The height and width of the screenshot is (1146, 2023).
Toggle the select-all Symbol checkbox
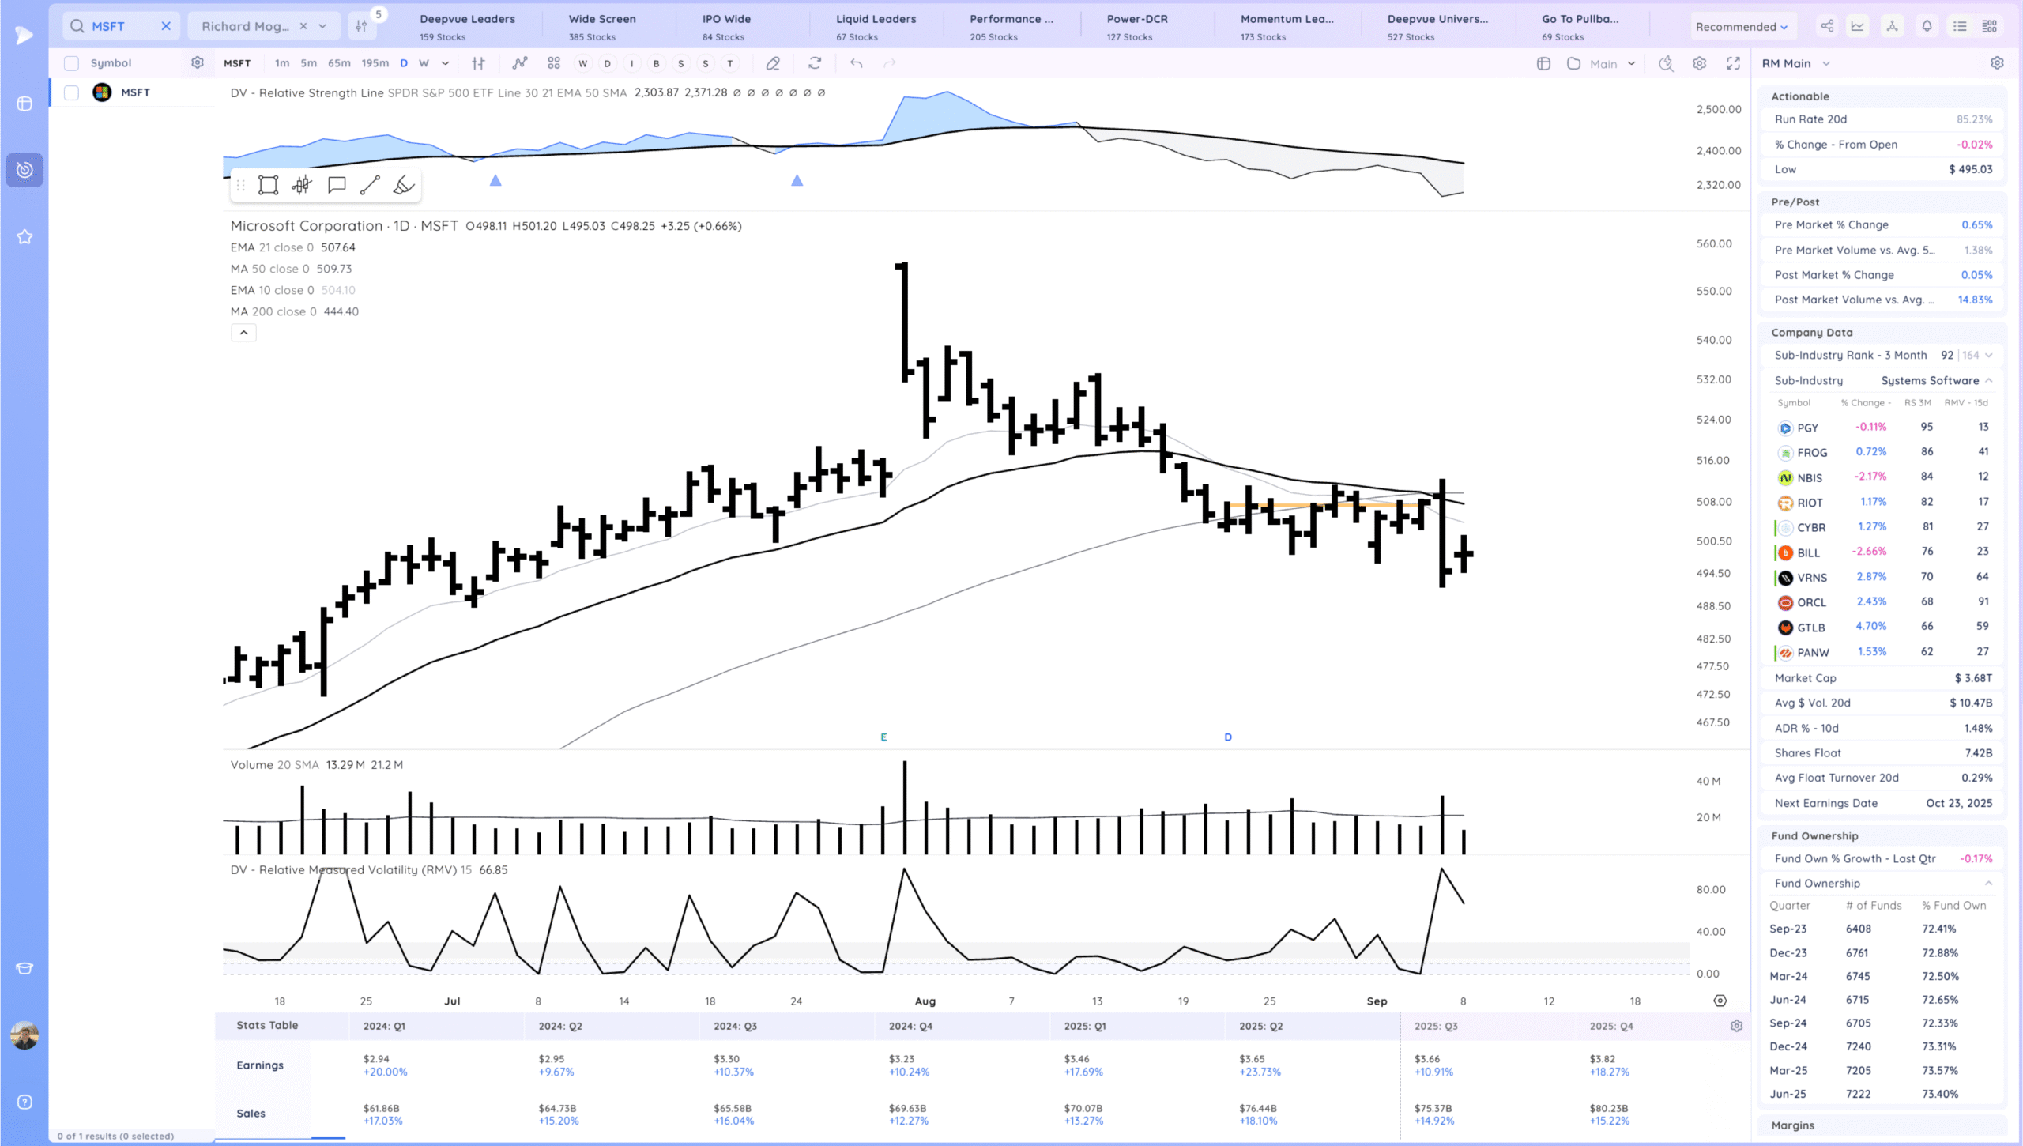[71, 63]
